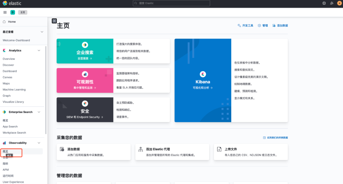Open Dashboard in sidebar
The height and width of the screenshot is (184, 343).
point(10,71)
